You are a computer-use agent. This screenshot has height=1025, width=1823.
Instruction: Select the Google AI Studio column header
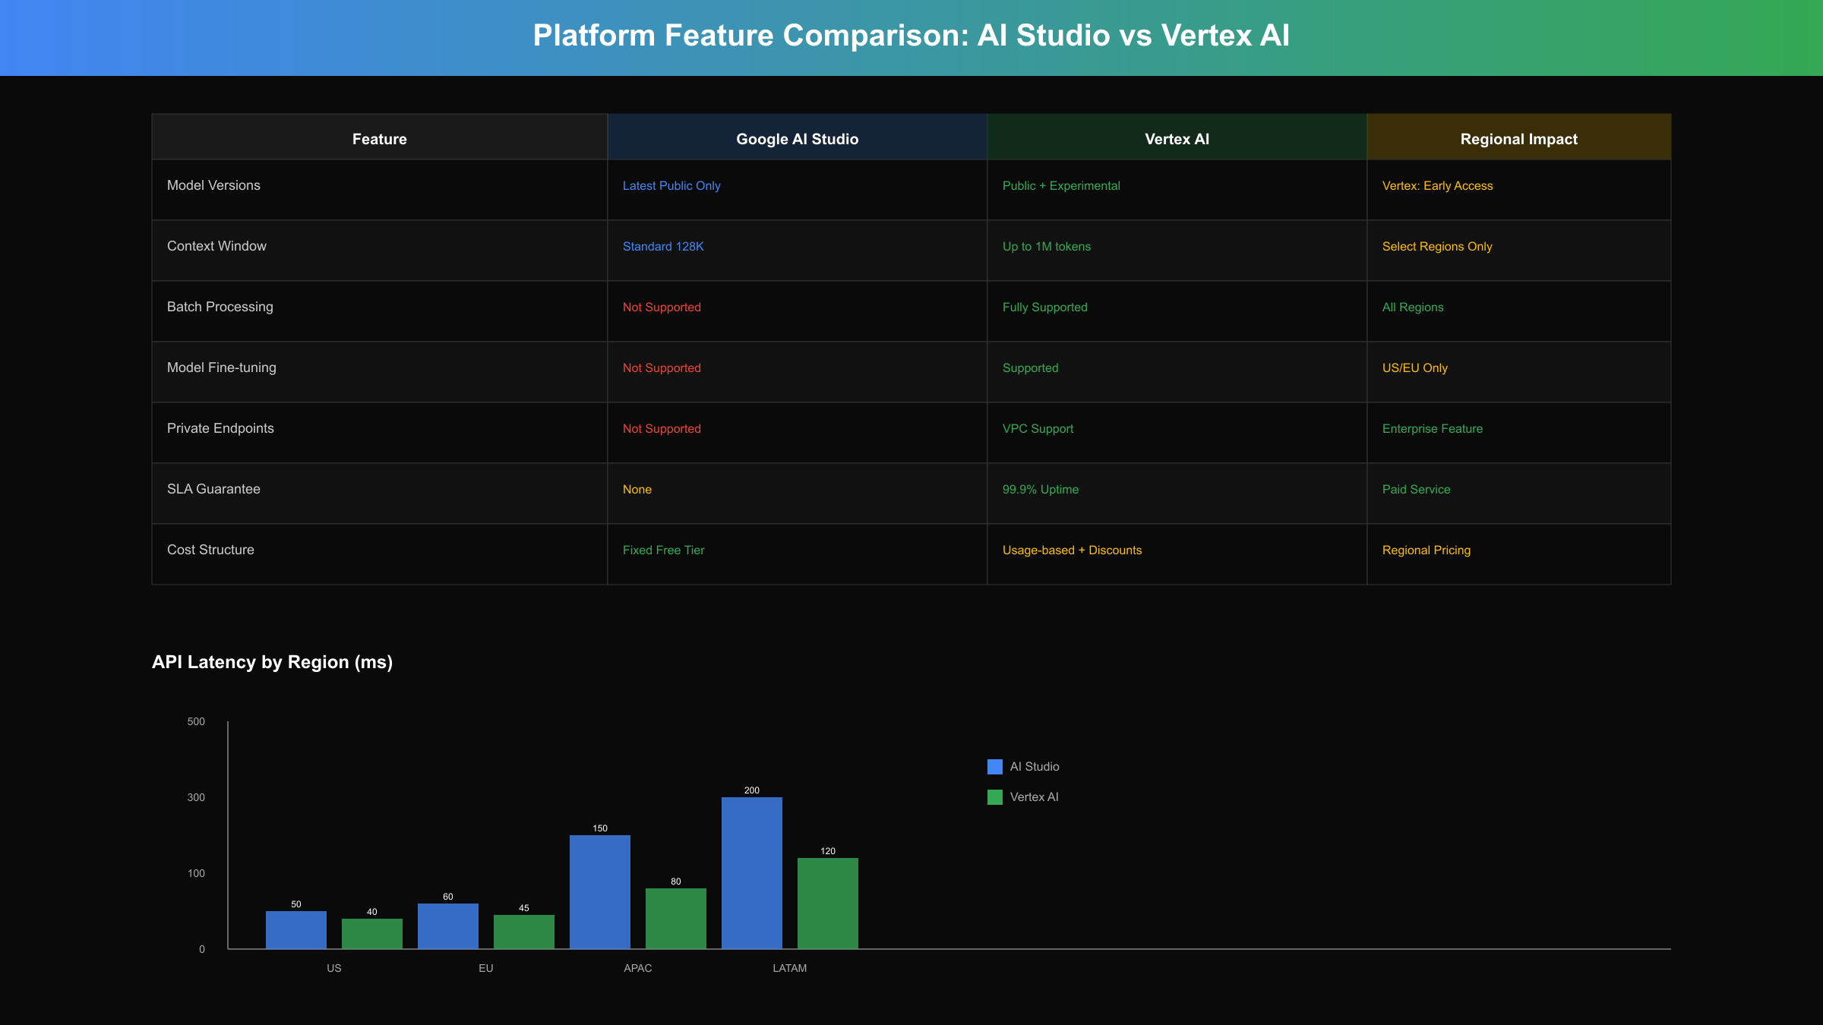coord(798,137)
